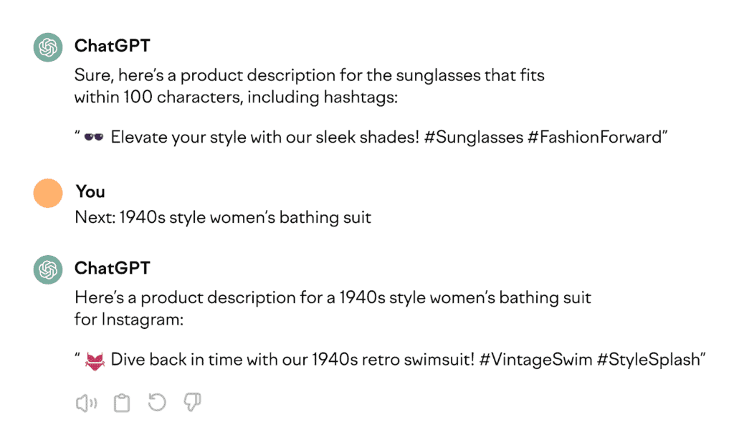Mark the response with the thumbs down icon
Image resolution: width=734 pixels, height=445 pixels.
[192, 403]
